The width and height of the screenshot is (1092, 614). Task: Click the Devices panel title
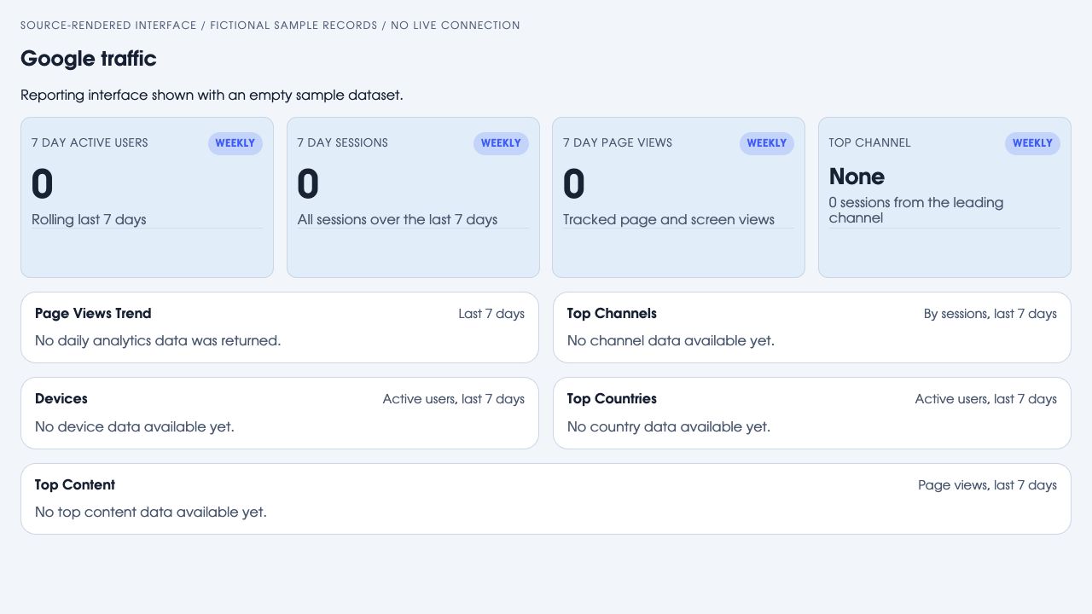click(x=61, y=399)
